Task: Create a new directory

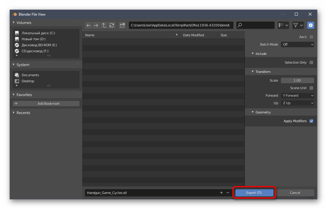Action: (122, 26)
